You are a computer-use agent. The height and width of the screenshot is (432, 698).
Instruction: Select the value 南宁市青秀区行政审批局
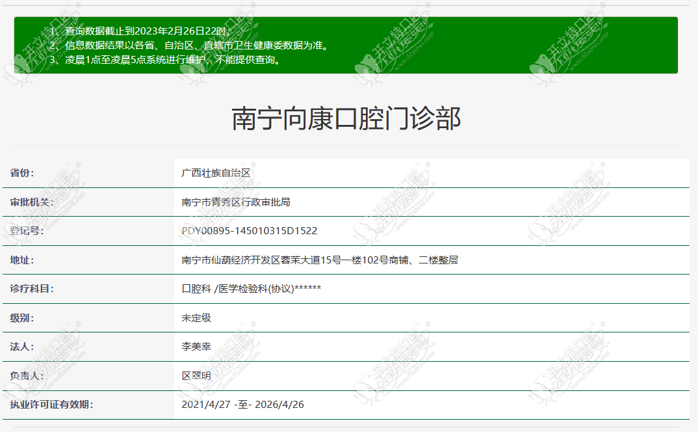pyautogui.click(x=236, y=202)
